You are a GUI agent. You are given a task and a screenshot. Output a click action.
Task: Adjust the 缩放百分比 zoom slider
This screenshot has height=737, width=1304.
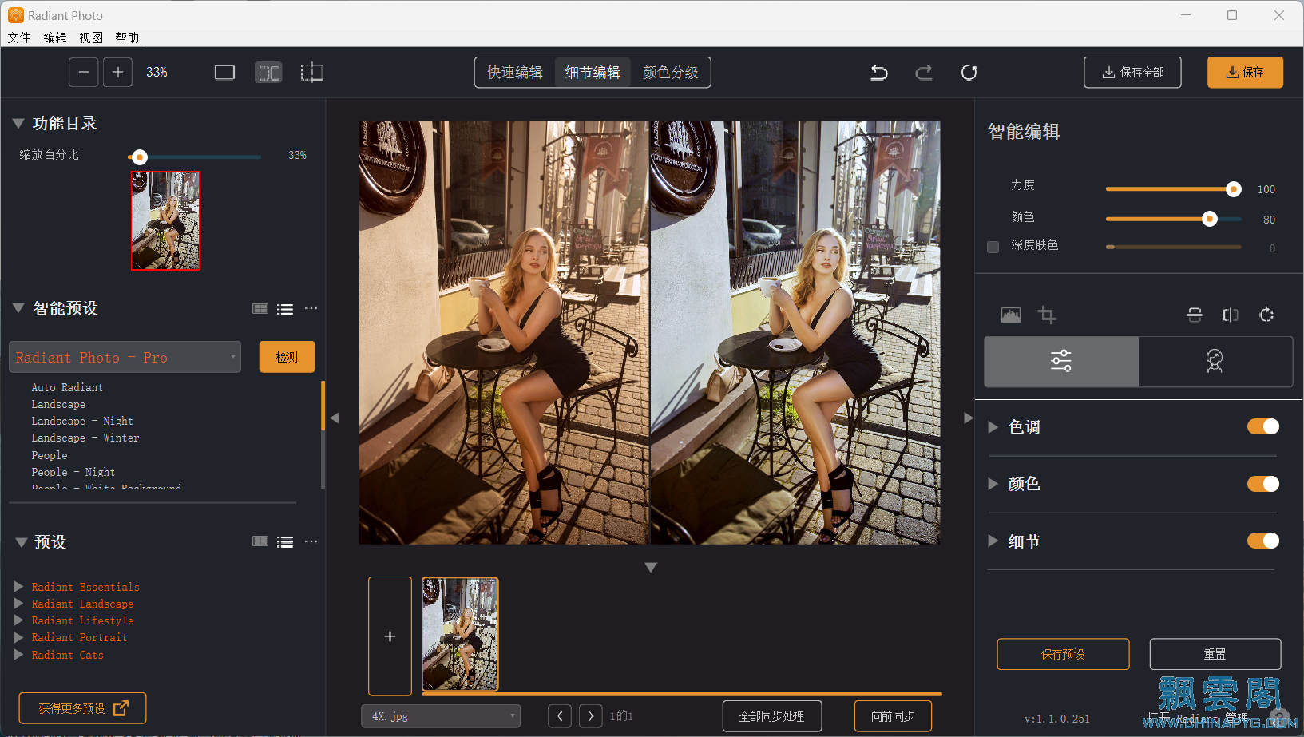[195, 157]
